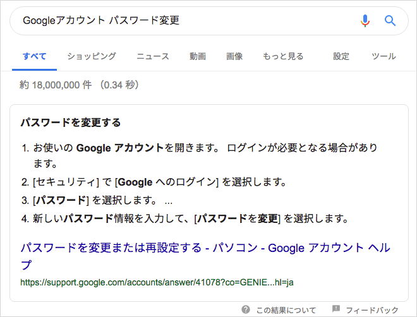Click the フィードバック link
Viewport: 417px width, 317px height.
(372, 310)
